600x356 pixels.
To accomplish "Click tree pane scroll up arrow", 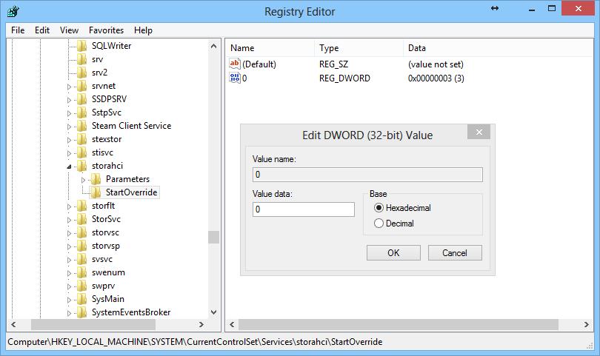I will tap(213, 47).
